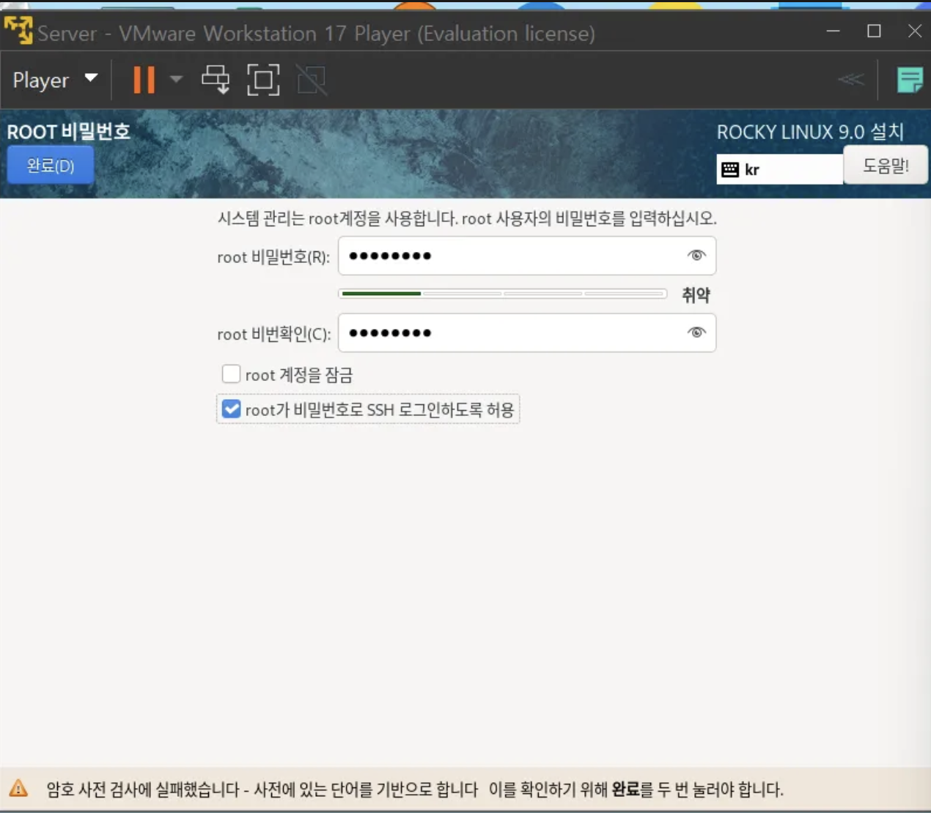Click the VMware app icon in title bar
The image size is (931, 813).
18,30
